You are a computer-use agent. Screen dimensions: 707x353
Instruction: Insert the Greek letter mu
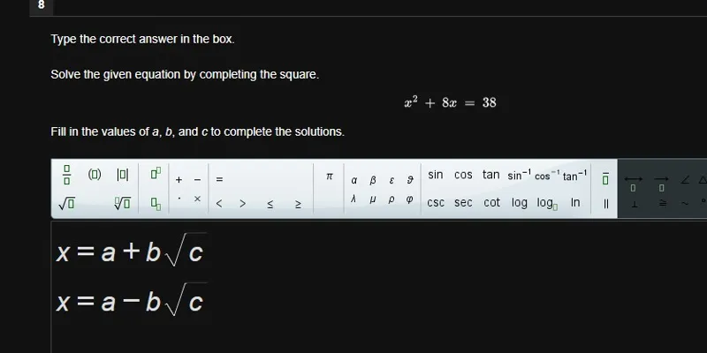[x=372, y=199]
